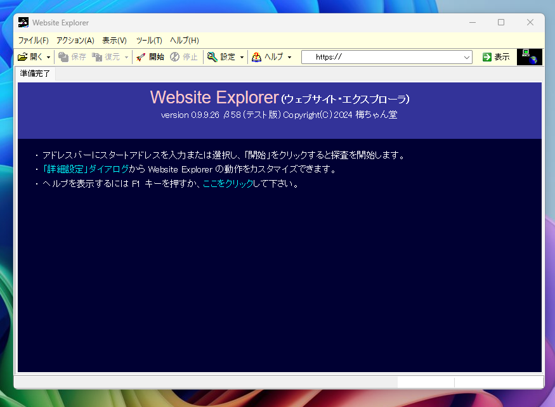Image resolution: width=555 pixels, height=407 pixels.
Task: Click the computer-globe icon at toolbar's right end
Action: coord(529,56)
